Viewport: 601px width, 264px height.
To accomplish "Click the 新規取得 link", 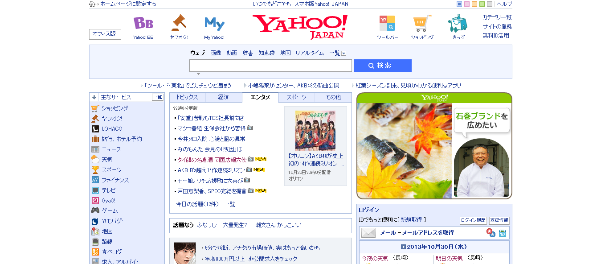I will tap(412, 220).
